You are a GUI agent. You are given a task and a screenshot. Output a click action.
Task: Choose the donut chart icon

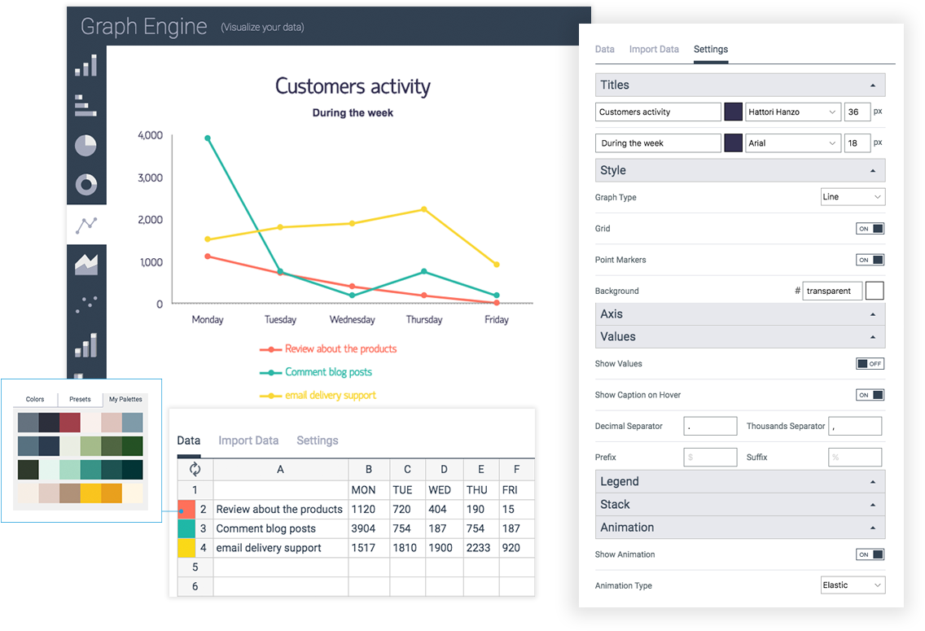86,185
